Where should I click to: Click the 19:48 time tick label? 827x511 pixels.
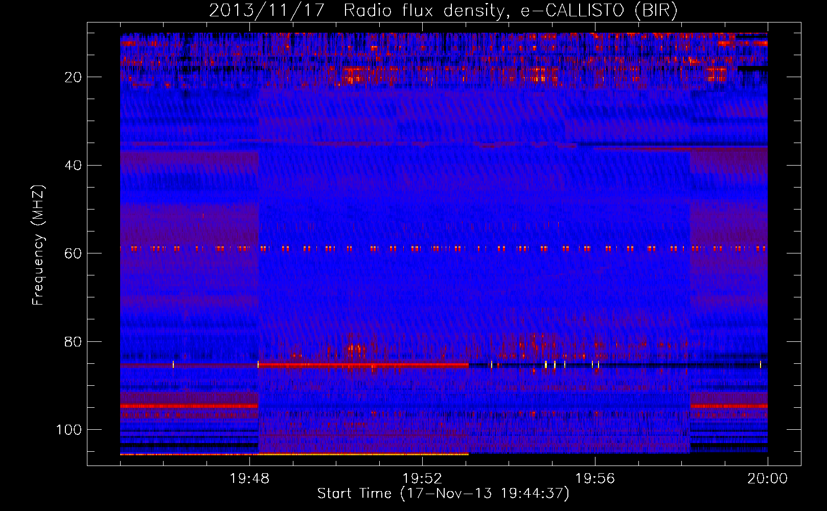[x=249, y=479]
